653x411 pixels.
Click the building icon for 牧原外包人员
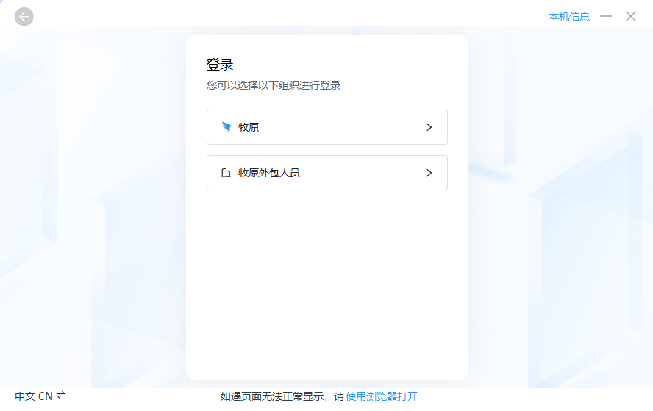click(226, 173)
